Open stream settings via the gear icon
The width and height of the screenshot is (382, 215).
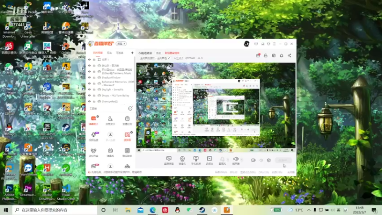coord(269,160)
